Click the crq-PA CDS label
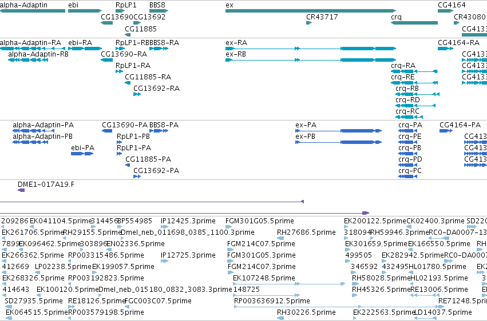487x321 pixels. click(410, 125)
